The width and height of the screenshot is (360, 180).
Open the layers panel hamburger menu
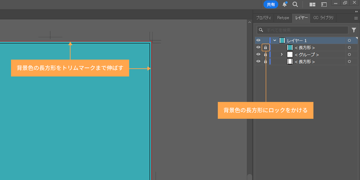tap(356, 18)
